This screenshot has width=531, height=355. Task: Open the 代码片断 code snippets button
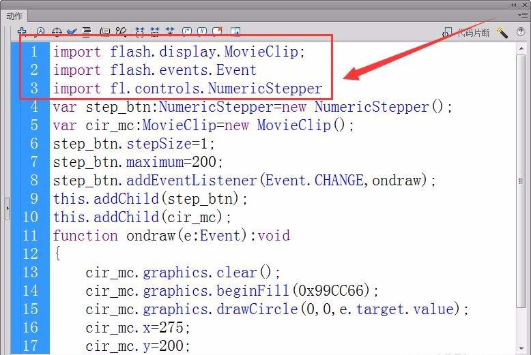tap(466, 33)
